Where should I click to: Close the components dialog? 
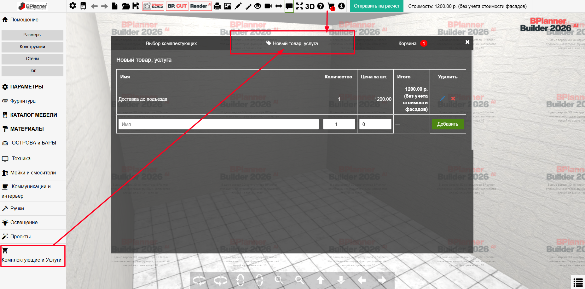467,42
